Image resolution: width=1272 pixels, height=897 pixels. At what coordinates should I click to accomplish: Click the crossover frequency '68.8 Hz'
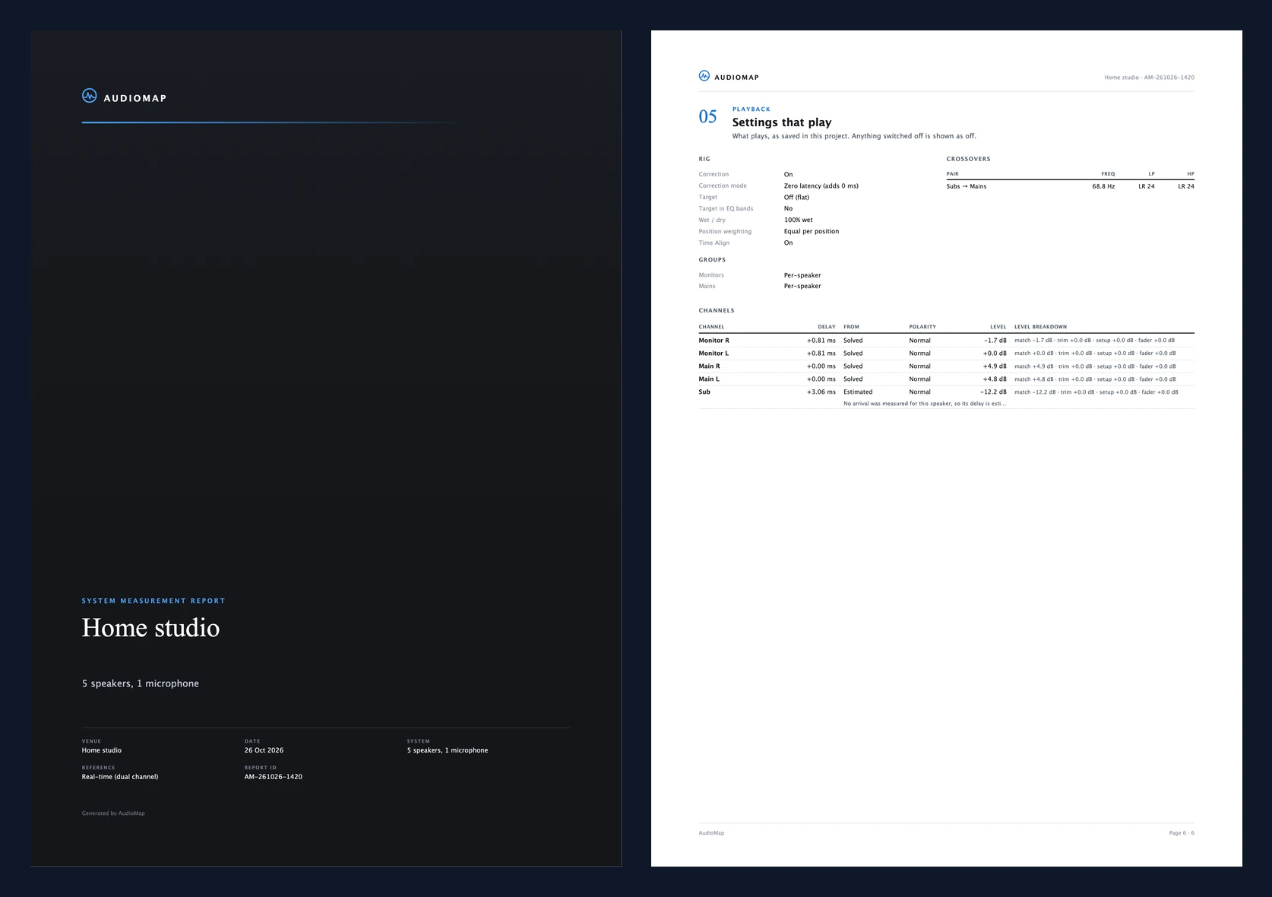click(x=1103, y=186)
